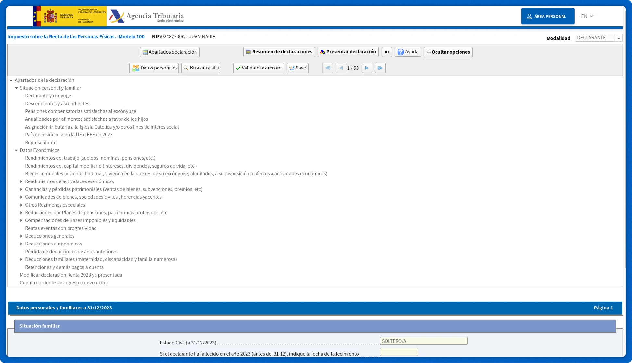632x363 pixels.
Task: Expand Rendimientos de actividades económicas
Action: point(22,181)
